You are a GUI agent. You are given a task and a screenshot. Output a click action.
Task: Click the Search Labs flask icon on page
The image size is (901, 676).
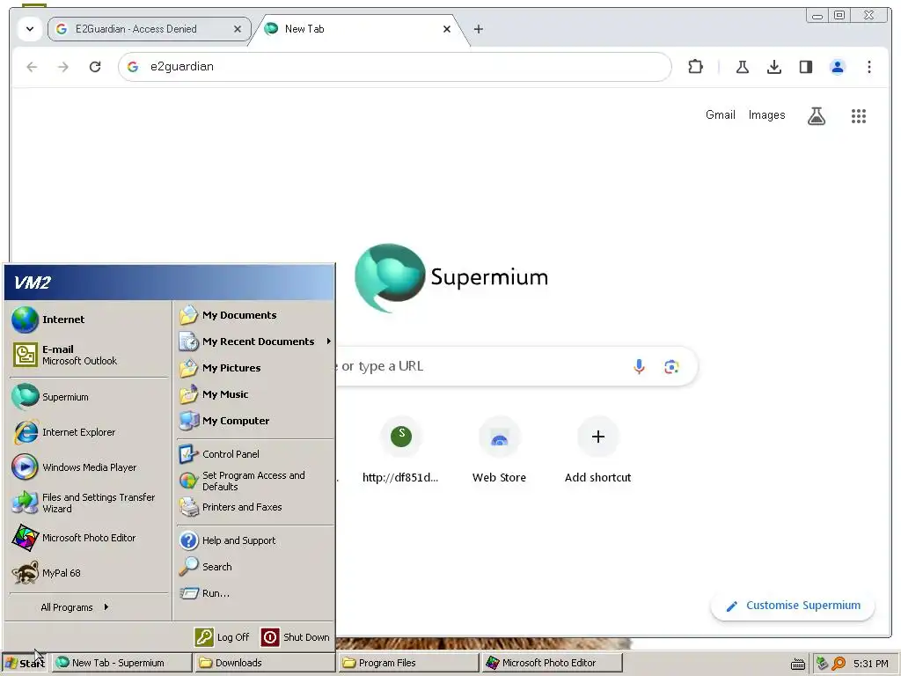click(x=816, y=116)
